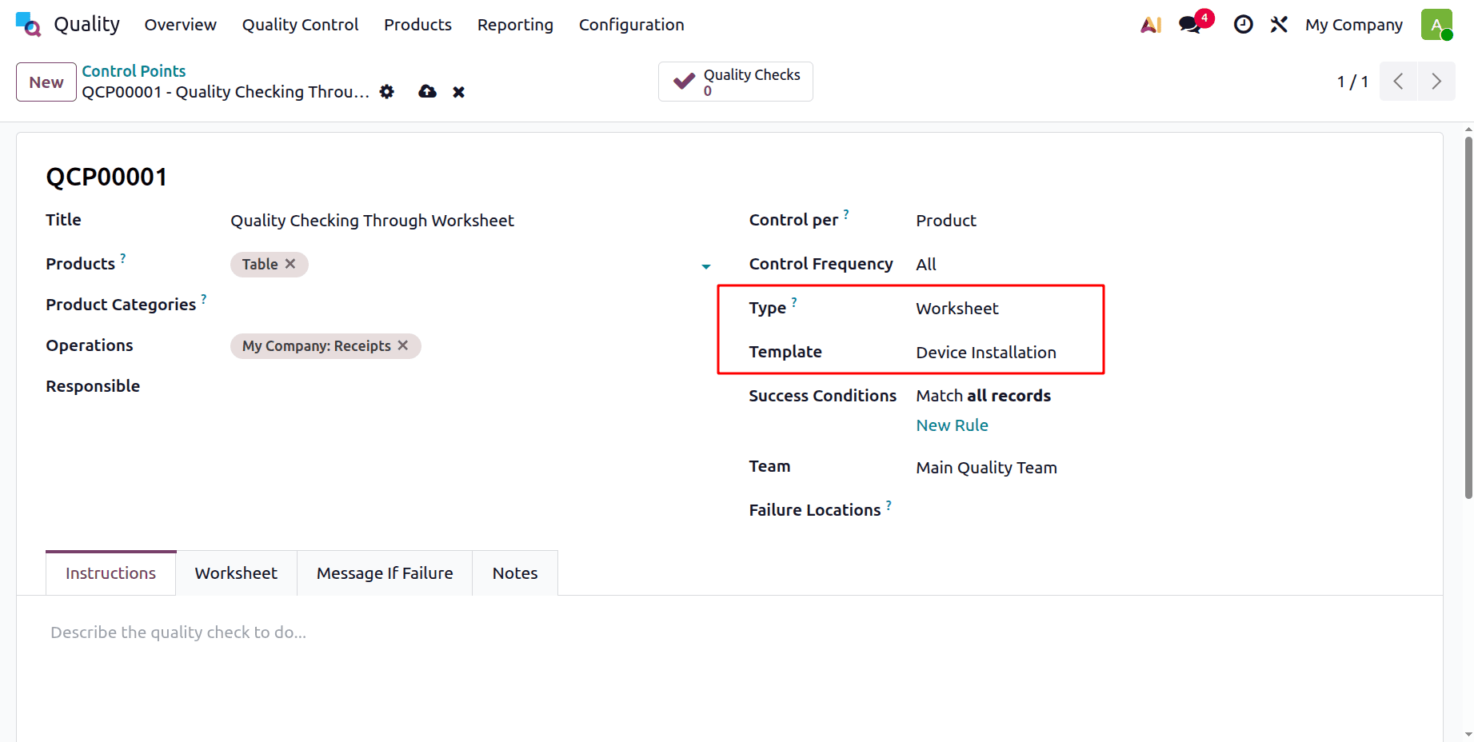Switch to the Notes tab
This screenshot has height=742, width=1474.
point(515,573)
